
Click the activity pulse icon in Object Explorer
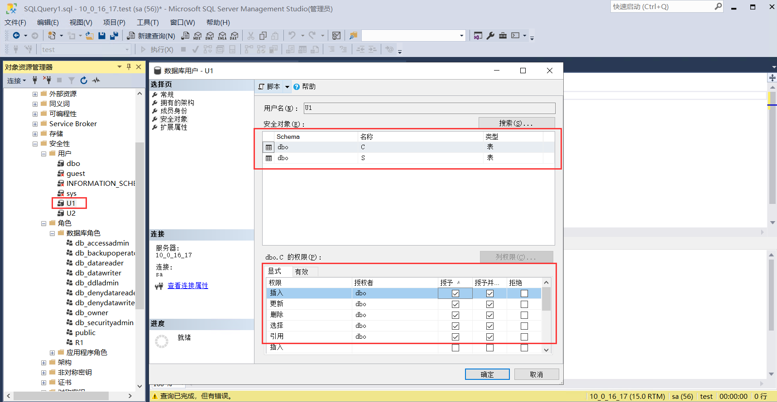96,80
